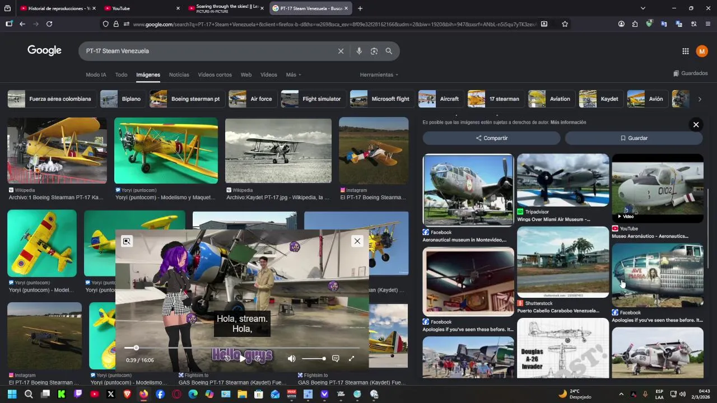Start a voice search with the microphone
The height and width of the screenshot is (403, 717).
[x=359, y=51]
